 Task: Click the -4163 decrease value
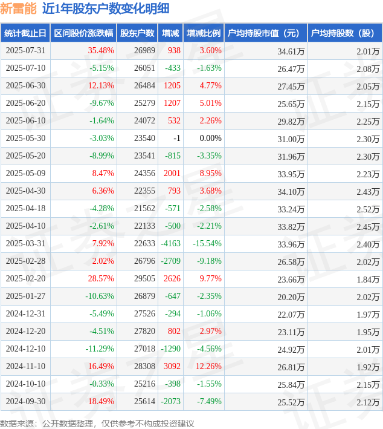tap(171, 243)
